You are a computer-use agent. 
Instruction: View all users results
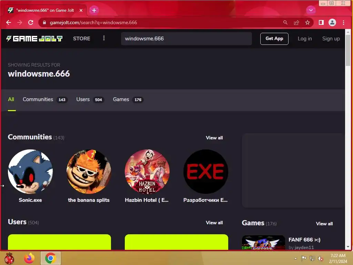tap(214, 223)
